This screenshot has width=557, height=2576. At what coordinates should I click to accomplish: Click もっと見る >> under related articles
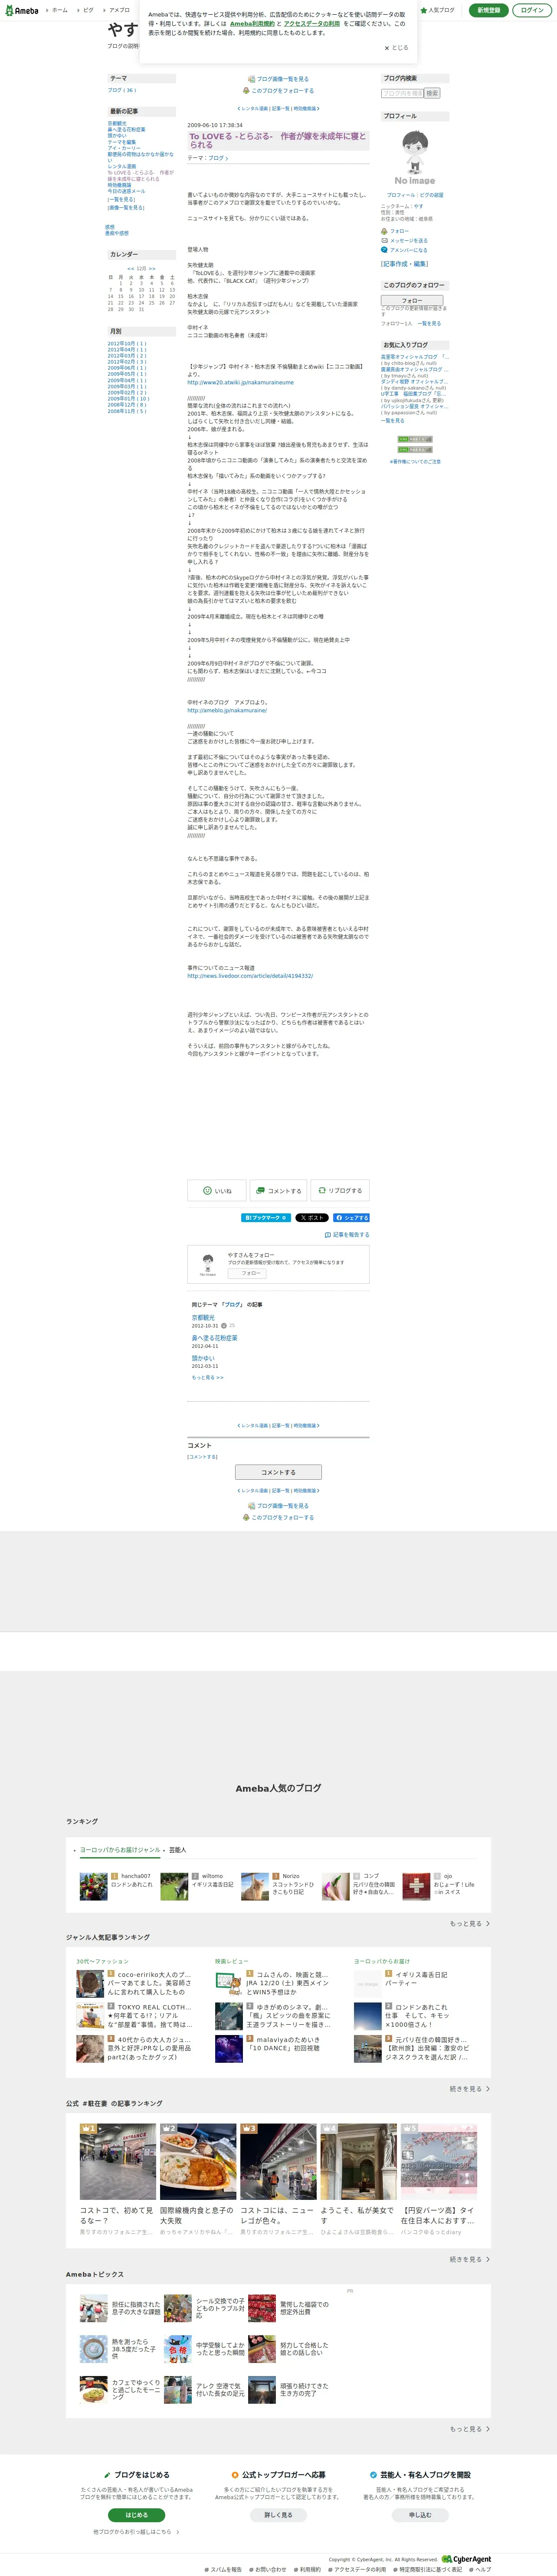(207, 1377)
